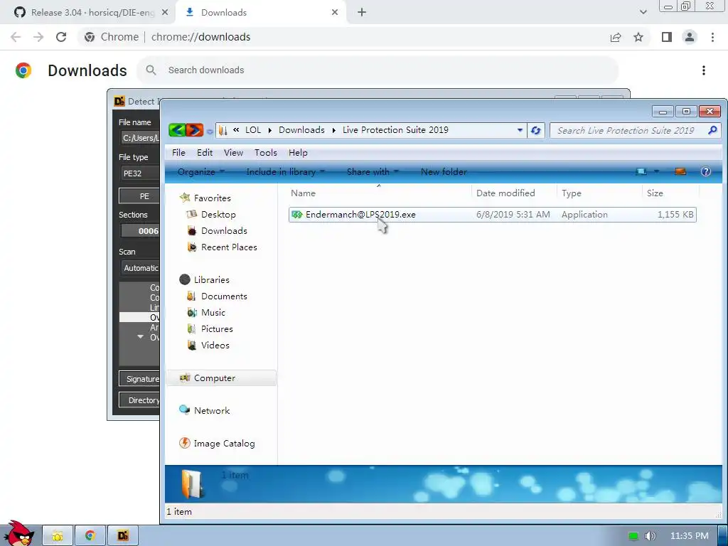Sort by the Name column header
This screenshot has height=546, width=728.
[379, 193]
